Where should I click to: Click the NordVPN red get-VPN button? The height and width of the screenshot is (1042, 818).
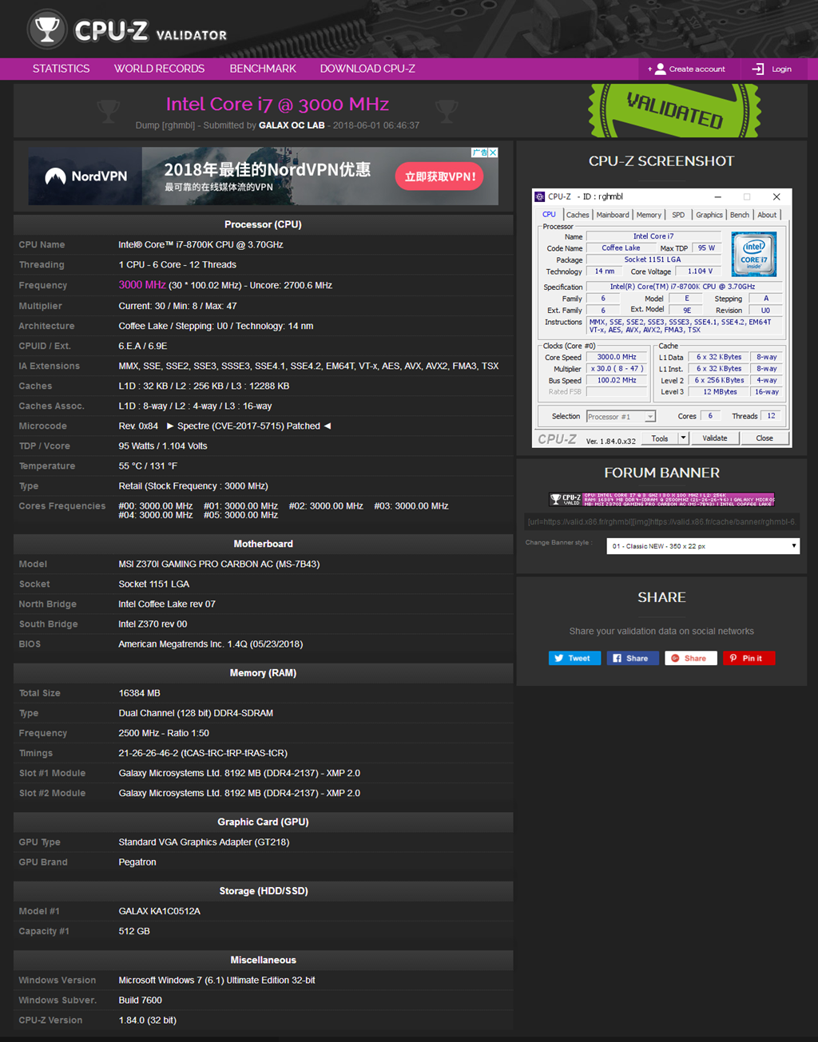point(439,176)
